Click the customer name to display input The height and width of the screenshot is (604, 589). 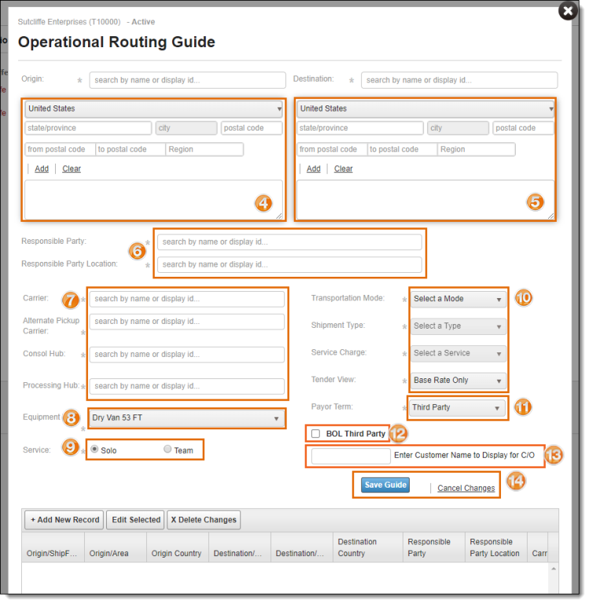(351, 456)
